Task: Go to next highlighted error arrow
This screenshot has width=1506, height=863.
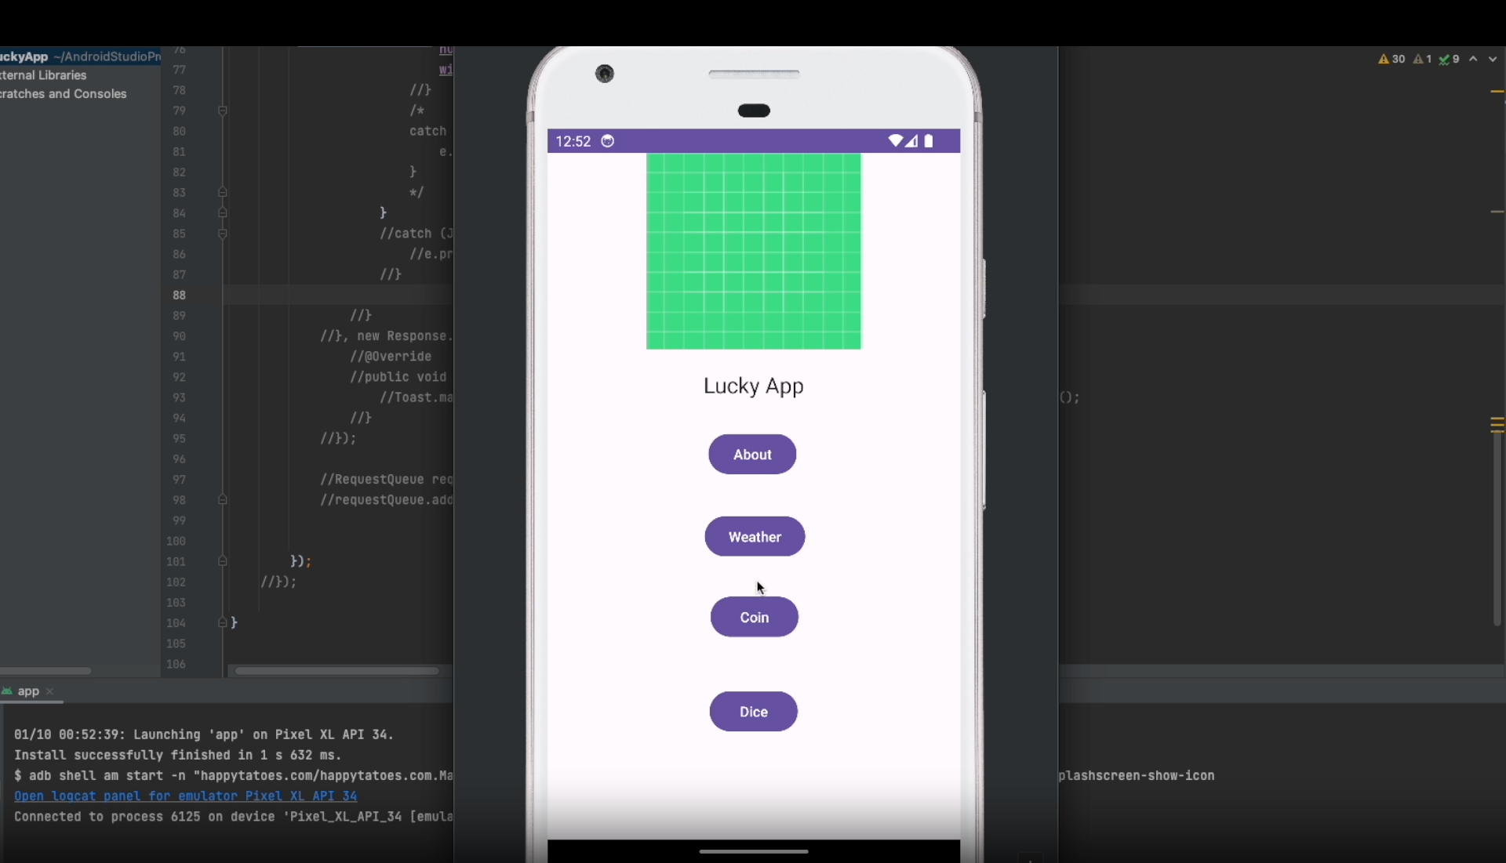Action: click(x=1492, y=59)
